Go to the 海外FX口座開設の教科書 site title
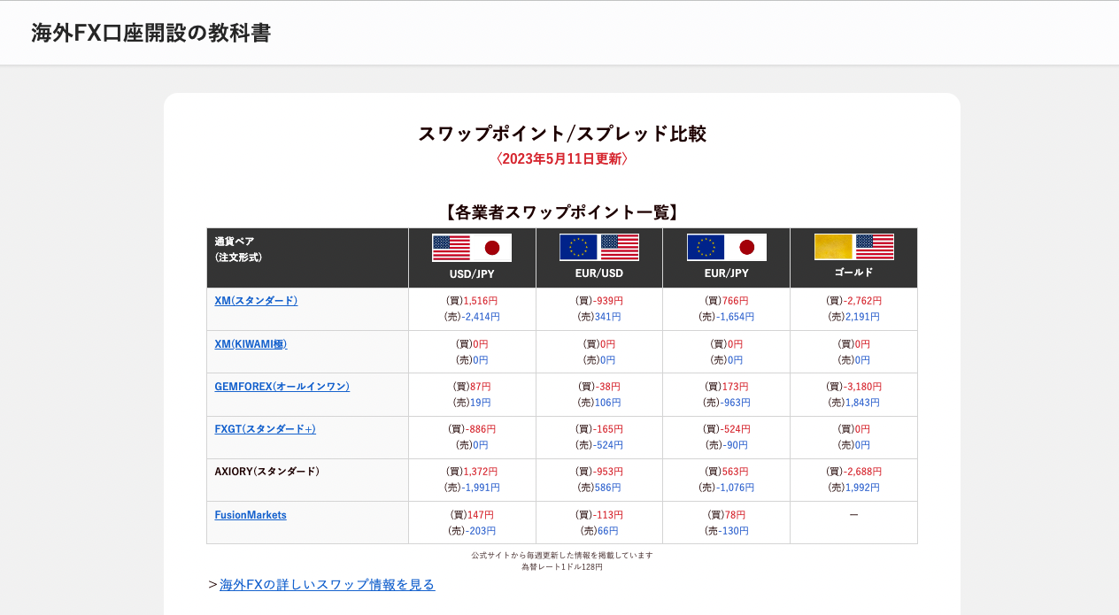Screen dimensions: 1119x615 pos(150,33)
